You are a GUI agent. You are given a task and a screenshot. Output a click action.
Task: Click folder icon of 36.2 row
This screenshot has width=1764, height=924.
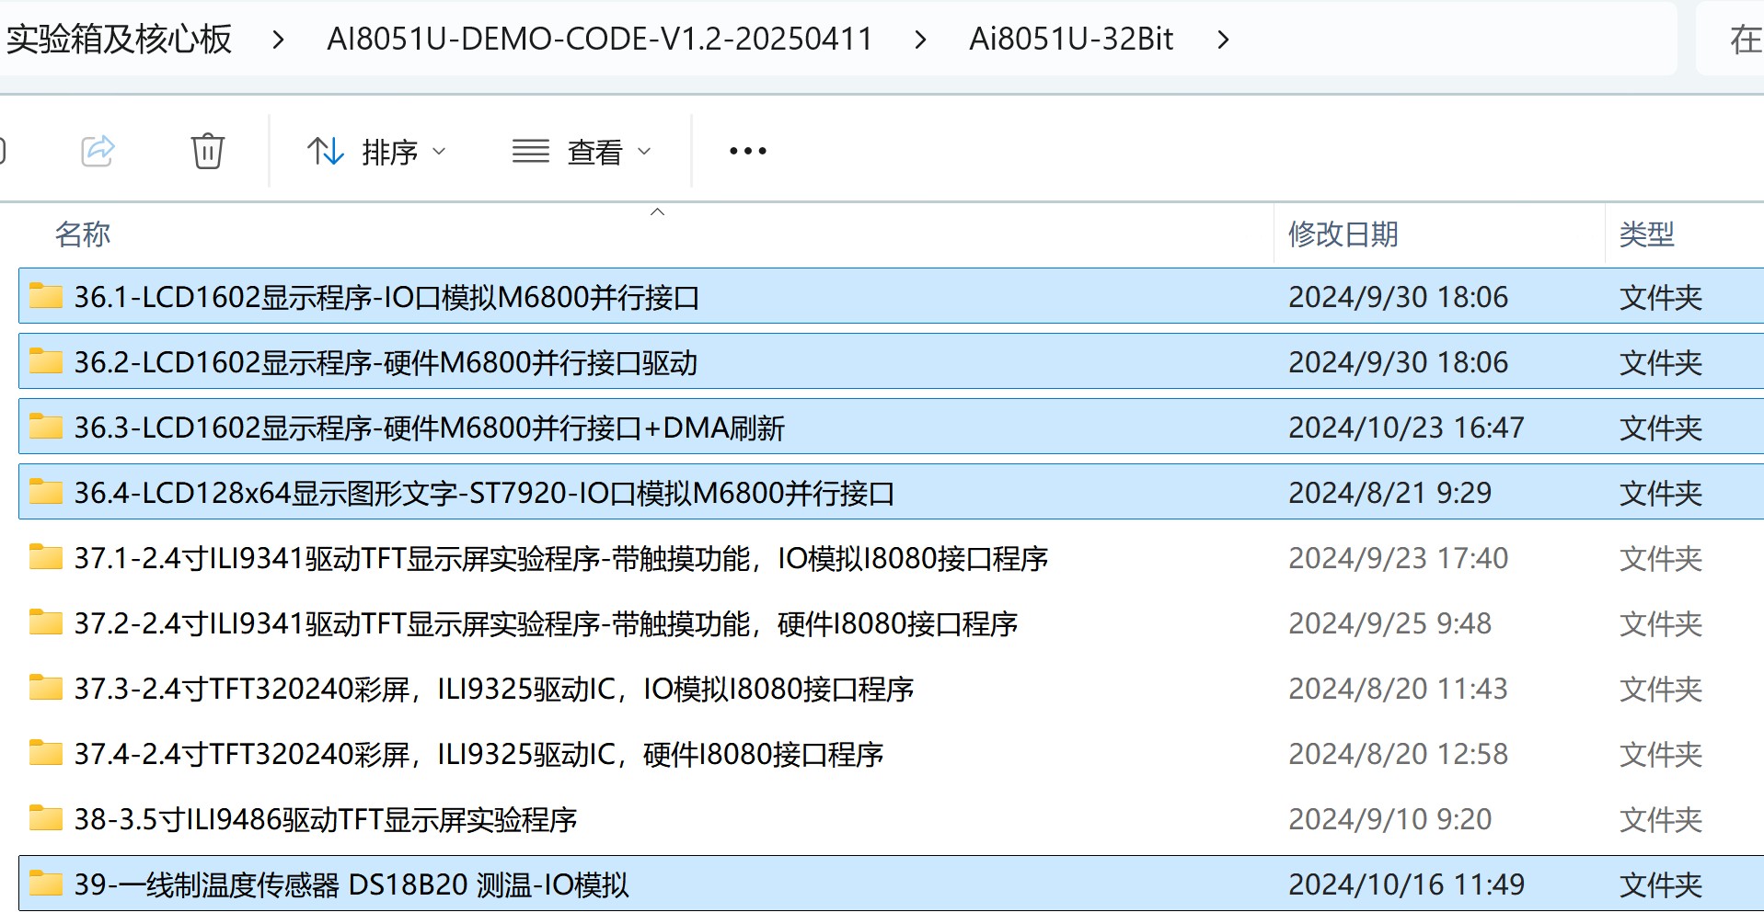[x=46, y=360]
